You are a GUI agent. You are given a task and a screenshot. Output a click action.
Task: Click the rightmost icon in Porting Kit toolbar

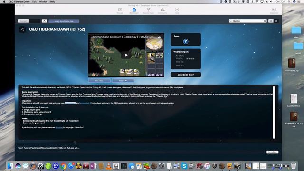pos(274,10)
